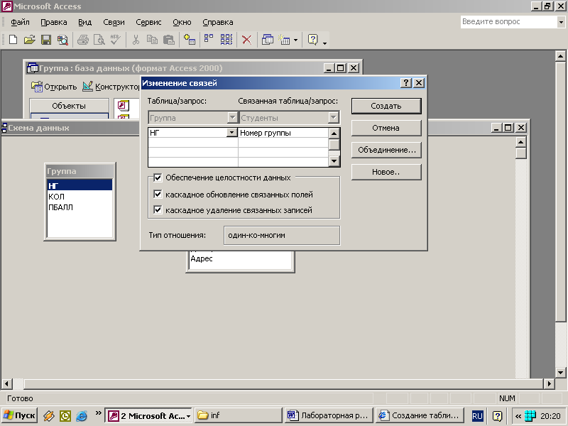The image size is (568, 426).
Task: Click the Объекты bar in database window
Action: 69,106
